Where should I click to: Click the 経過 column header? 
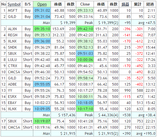[150, 4]
